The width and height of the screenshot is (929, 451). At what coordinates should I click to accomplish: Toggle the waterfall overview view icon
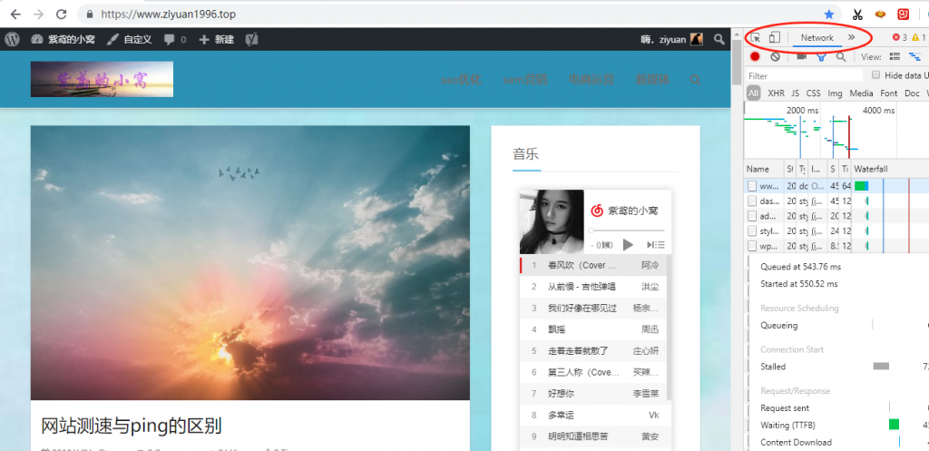[x=915, y=57]
